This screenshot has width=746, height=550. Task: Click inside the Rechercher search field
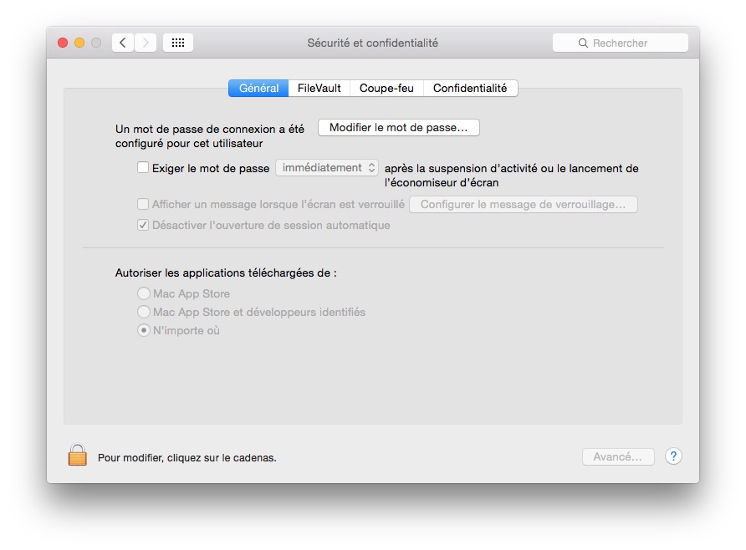pos(621,43)
